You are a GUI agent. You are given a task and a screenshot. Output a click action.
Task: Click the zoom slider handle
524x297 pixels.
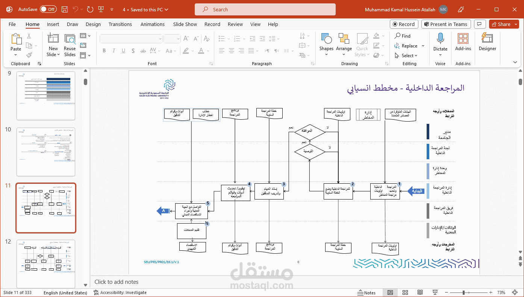click(x=464, y=292)
